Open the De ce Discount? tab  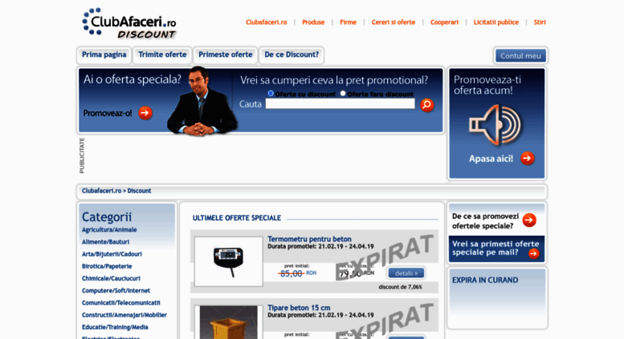[x=292, y=54]
